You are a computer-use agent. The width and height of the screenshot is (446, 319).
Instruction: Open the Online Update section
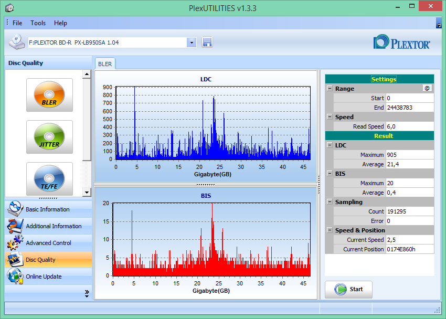pos(48,277)
